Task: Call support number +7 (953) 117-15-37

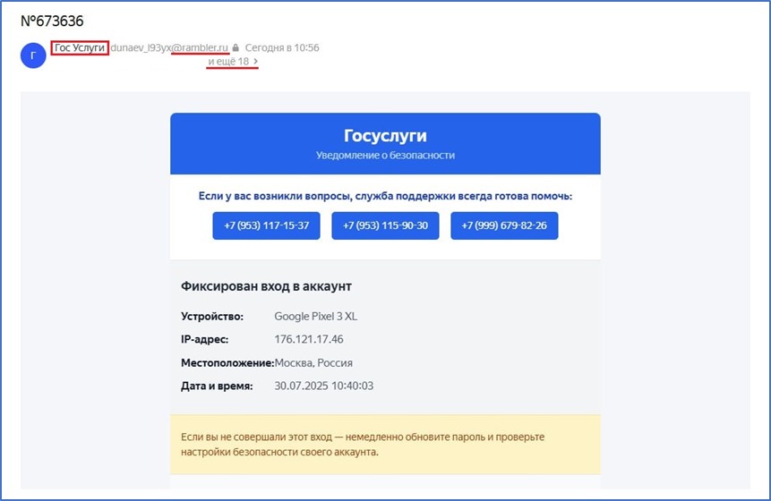Action: coord(267,225)
